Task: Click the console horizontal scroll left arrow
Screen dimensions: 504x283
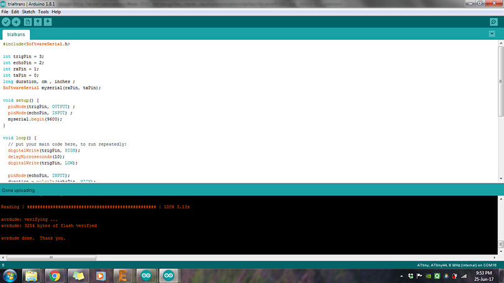Action: coord(3,257)
